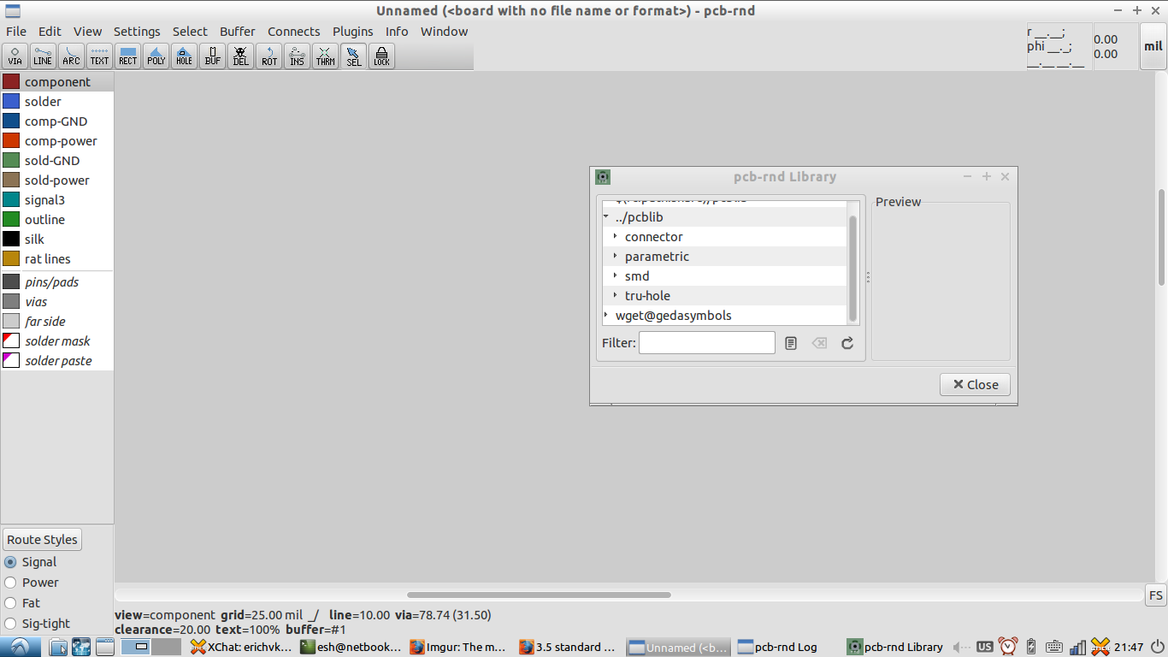Screen dimensions: 1168x657
Task: Open the Connects menu
Action: click(x=294, y=32)
